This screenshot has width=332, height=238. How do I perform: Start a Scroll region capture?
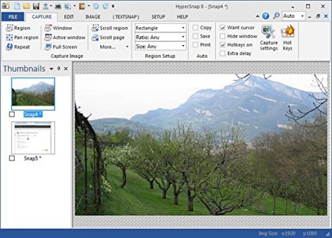click(x=110, y=28)
